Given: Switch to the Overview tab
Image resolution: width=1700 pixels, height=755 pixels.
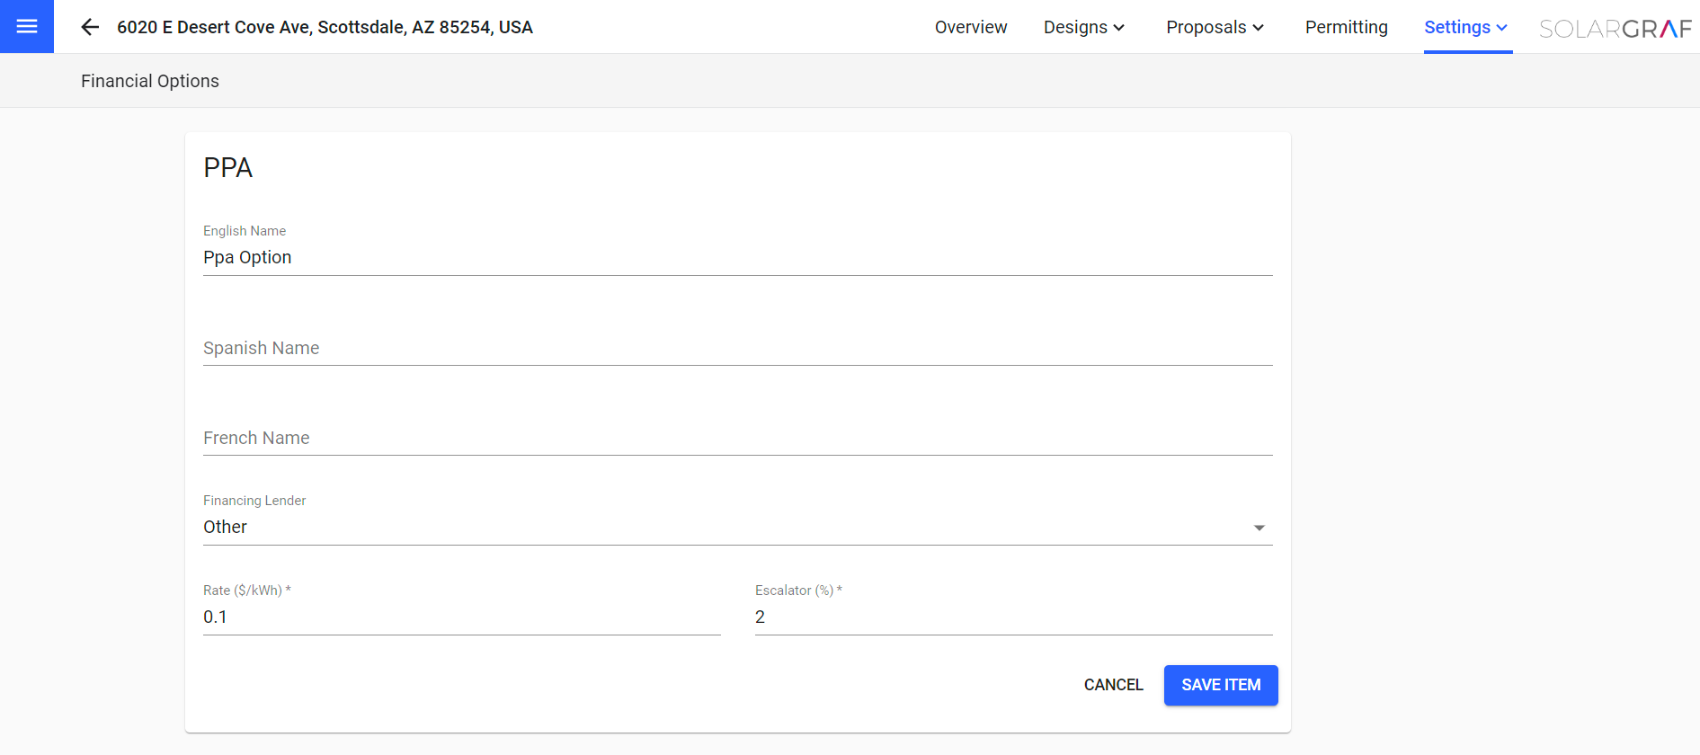Looking at the screenshot, I should 971,27.
